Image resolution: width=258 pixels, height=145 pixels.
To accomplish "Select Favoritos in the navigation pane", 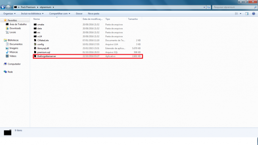I will pyautogui.click(x=12, y=20).
